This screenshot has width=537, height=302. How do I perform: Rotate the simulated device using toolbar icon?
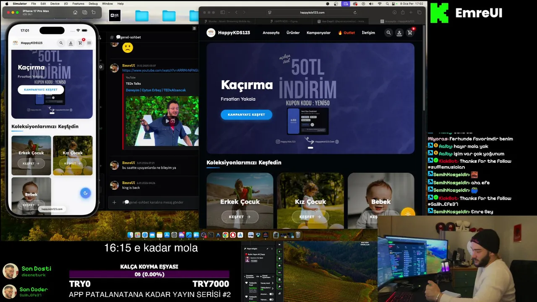93,13
